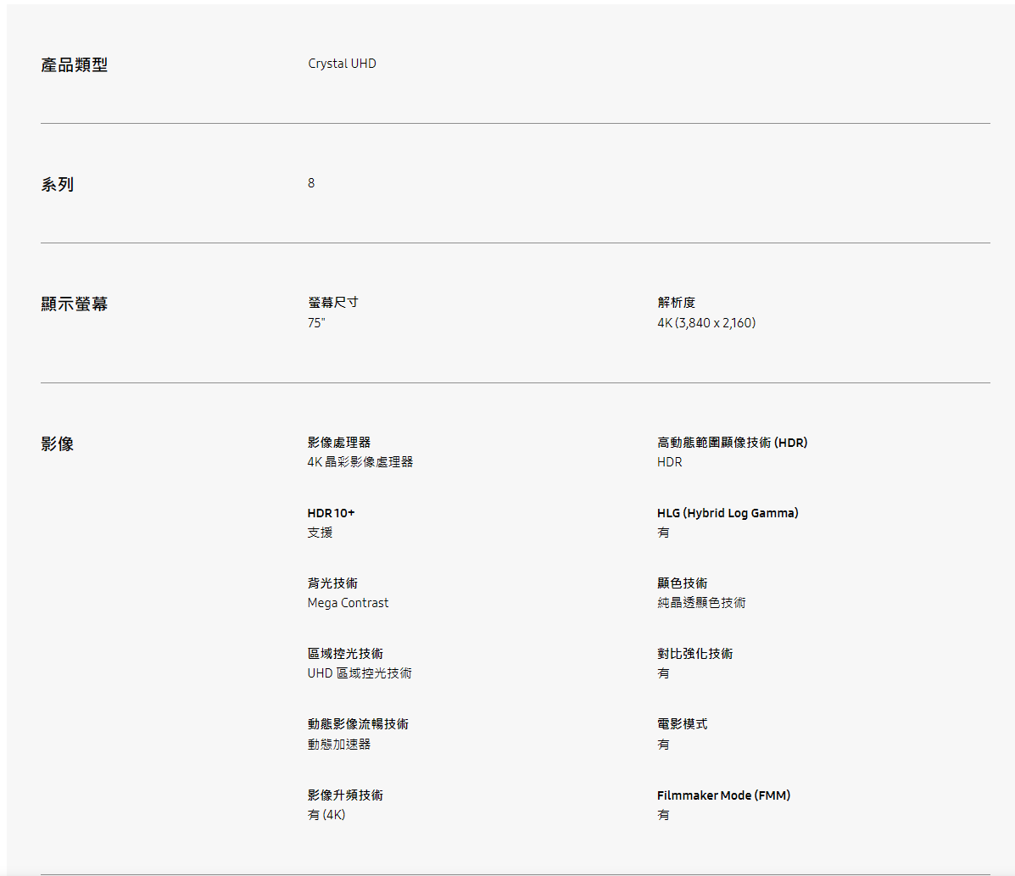This screenshot has height=876, width=1015.
Task: Click the UHD 區域控光技術 value text
Action: click(x=360, y=673)
